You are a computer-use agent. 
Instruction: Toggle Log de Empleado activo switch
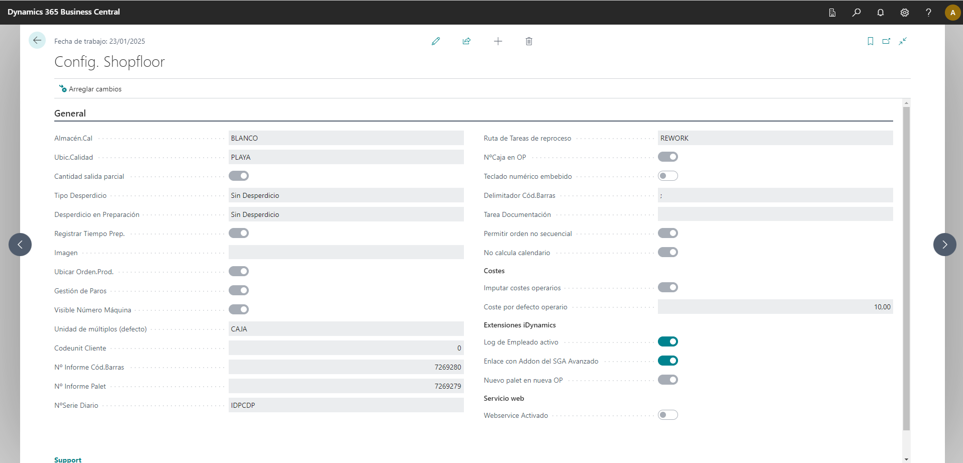pyautogui.click(x=667, y=342)
